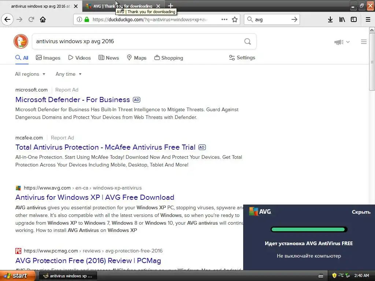Hide the AVG installer popup via Скрыть

coord(361,212)
